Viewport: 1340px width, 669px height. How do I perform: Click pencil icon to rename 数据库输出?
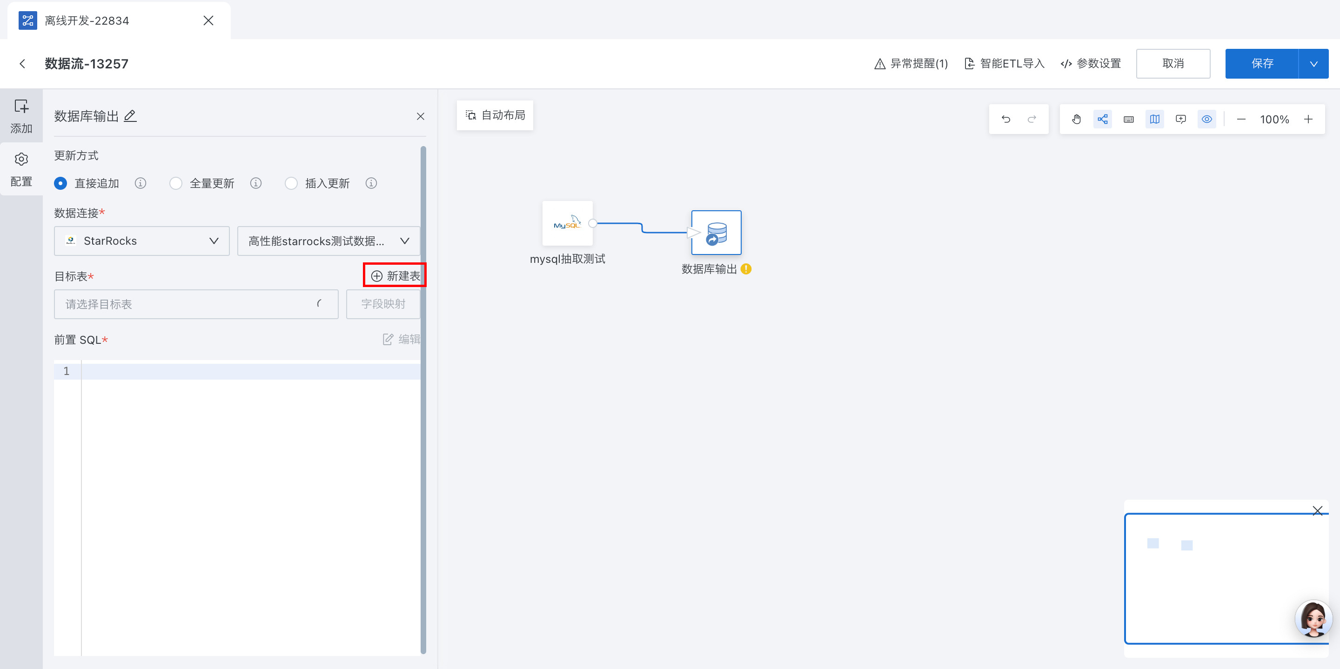(130, 115)
